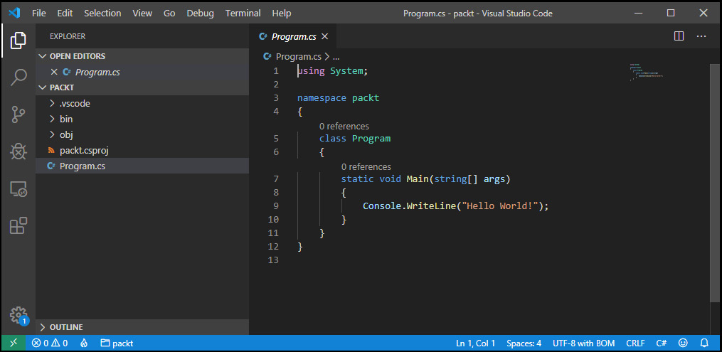Open the Go menu

[169, 14]
